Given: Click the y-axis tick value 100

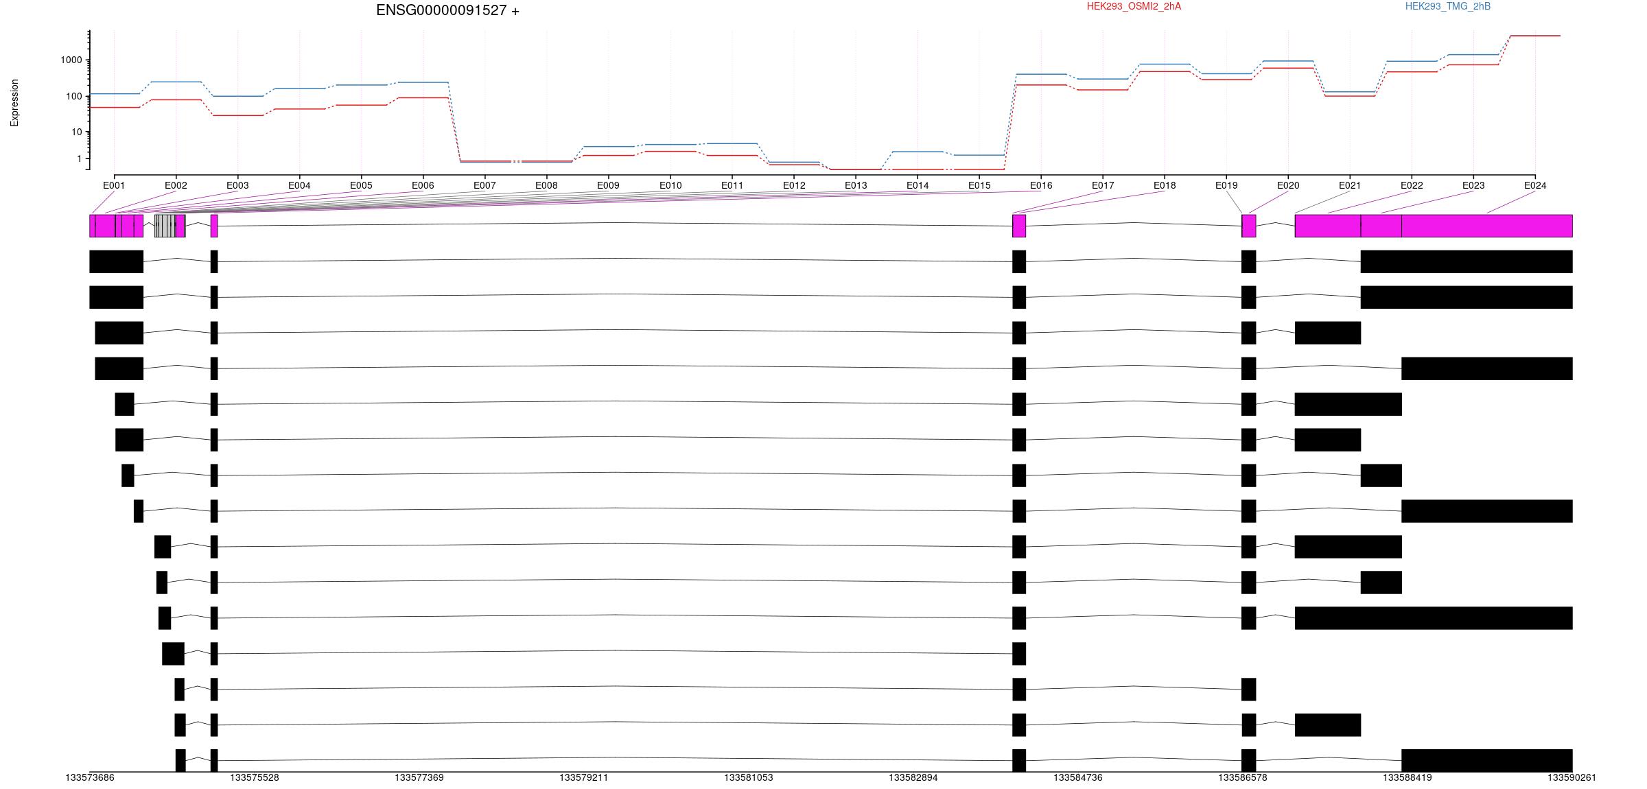Looking at the screenshot, I should click(73, 96).
